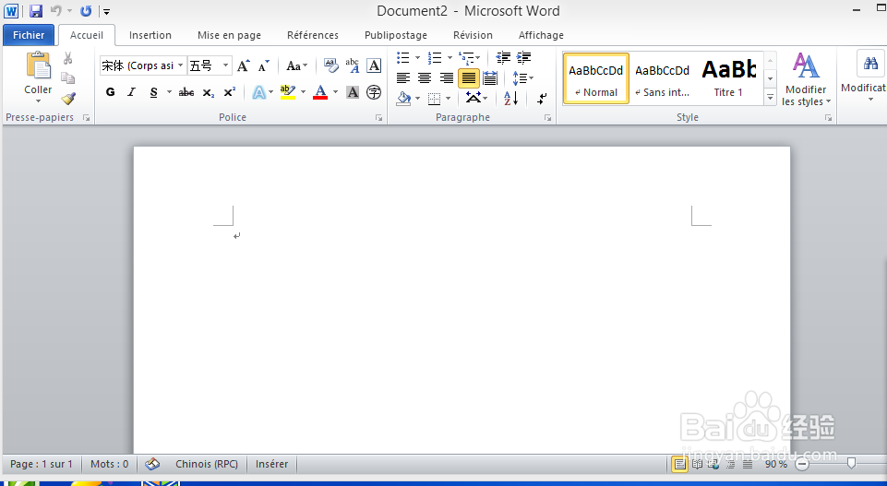Open the Fichier tab
The height and width of the screenshot is (486, 887).
tap(29, 35)
